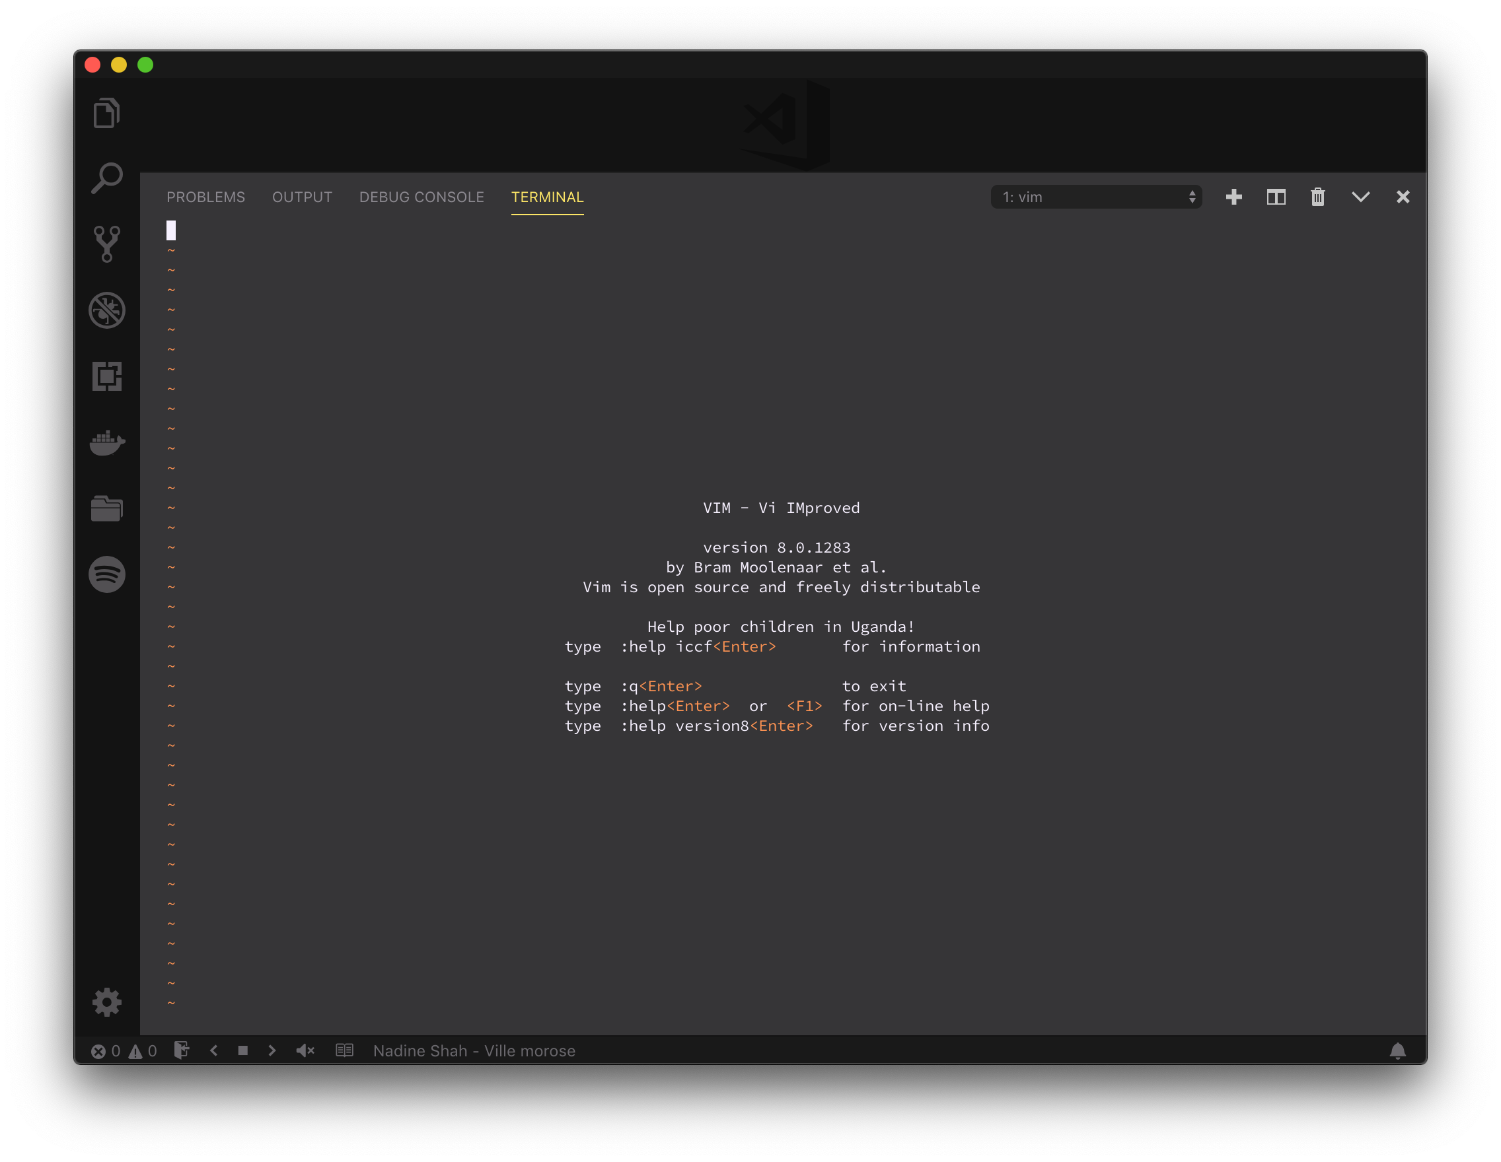Screen dimensions: 1501x1162
Task: Open the Project Manager folder icon
Action: pos(106,508)
